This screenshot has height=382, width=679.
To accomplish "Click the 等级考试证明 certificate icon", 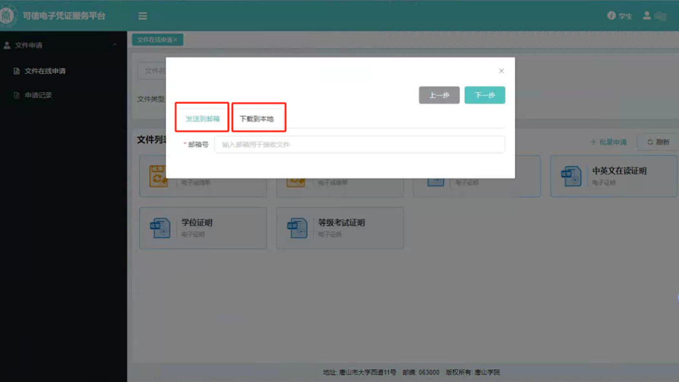I will (x=297, y=228).
